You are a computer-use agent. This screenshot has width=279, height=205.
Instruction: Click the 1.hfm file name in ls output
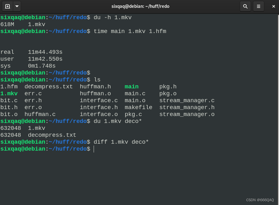(9, 86)
